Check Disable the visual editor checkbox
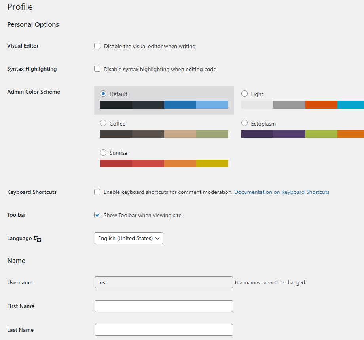The height and width of the screenshot is (340, 364). click(97, 46)
